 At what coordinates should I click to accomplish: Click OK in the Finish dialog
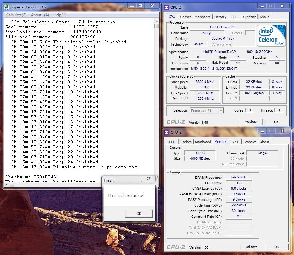click(139, 213)
